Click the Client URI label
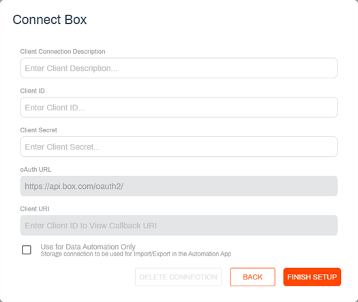 35,209
